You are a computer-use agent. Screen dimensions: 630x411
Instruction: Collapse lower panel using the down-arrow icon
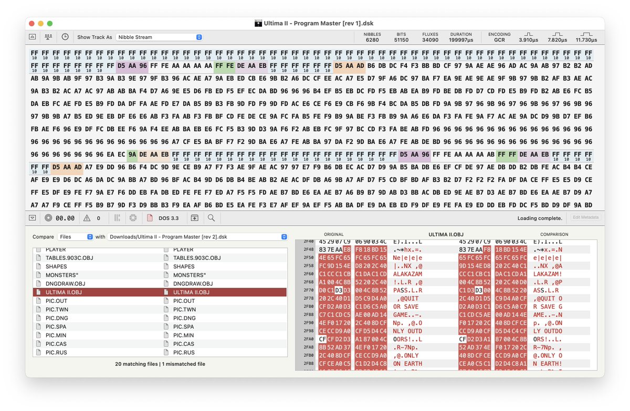coord(32,218)
